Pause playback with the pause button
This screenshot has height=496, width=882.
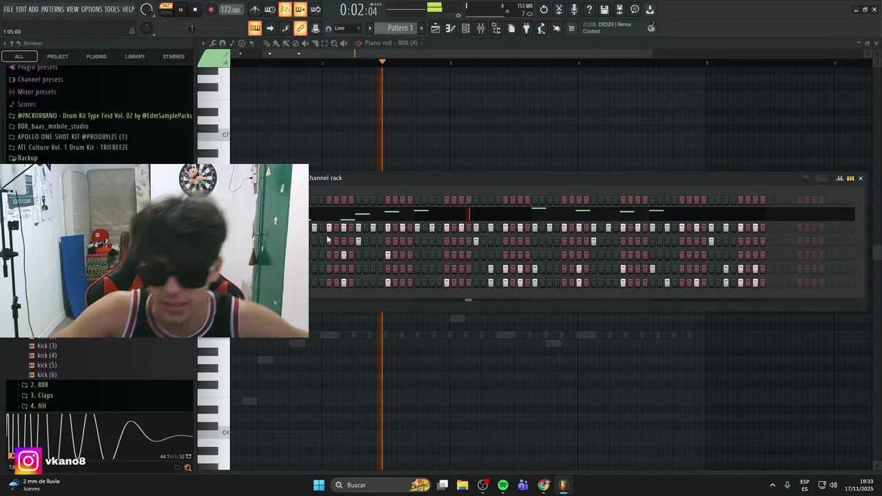pyautogui.click(x=181, y=10)
